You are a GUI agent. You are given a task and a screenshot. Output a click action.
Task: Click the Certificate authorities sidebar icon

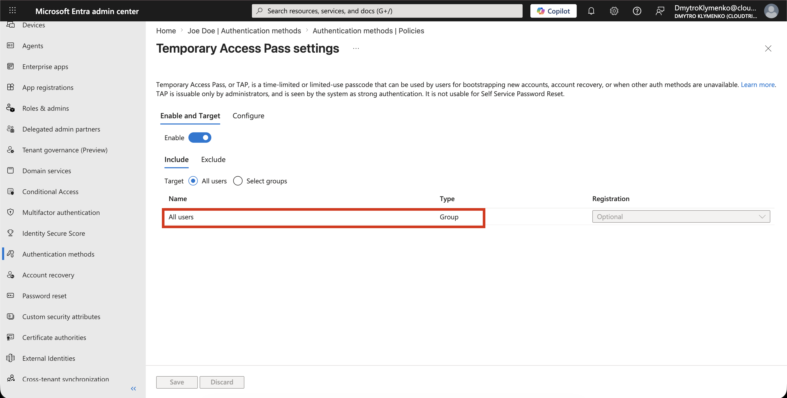[10, 337]
